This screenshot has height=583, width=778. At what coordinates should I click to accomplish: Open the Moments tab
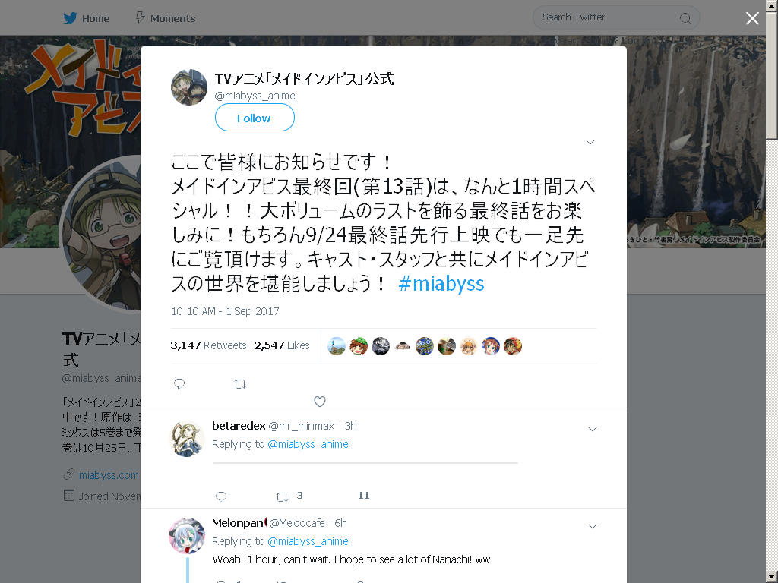(166, 18)
